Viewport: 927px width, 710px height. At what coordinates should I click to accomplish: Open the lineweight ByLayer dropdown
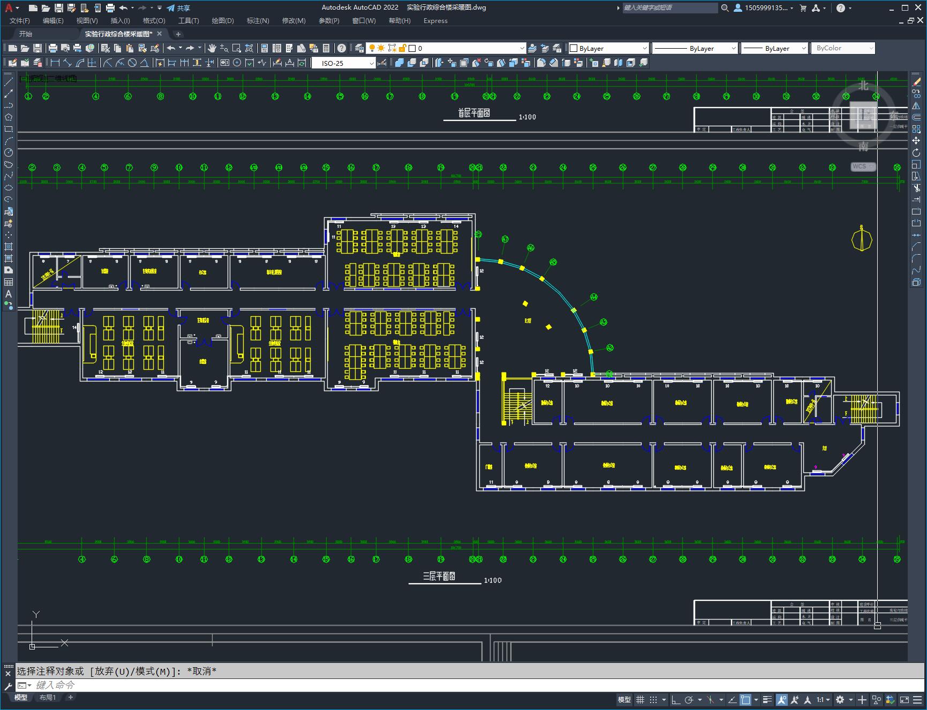[x=774, y=48]
